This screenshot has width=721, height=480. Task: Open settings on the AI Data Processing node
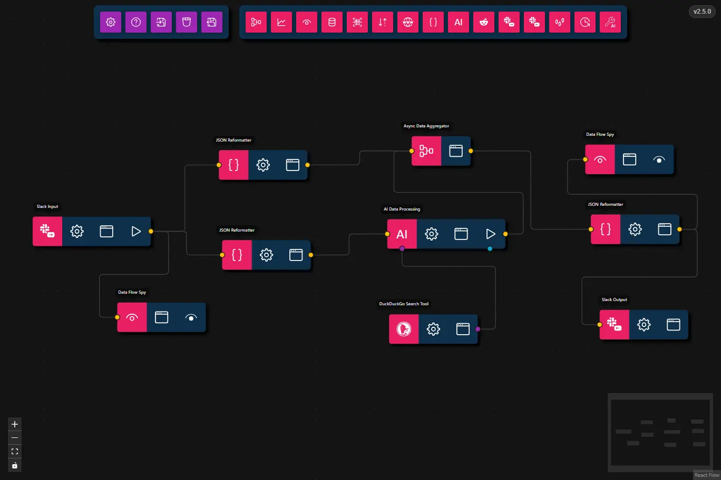coord(431,234)
